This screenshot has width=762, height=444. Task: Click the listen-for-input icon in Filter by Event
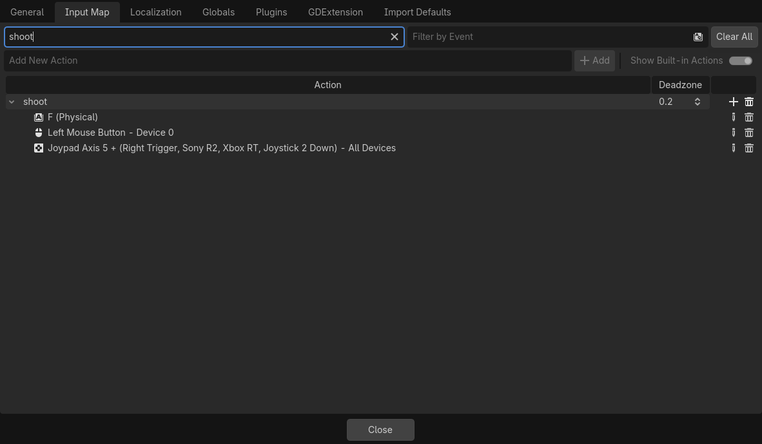tap(698, 37)
